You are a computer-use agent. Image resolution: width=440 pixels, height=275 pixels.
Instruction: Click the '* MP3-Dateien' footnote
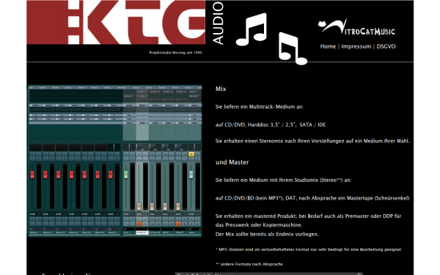pos(308,249)
